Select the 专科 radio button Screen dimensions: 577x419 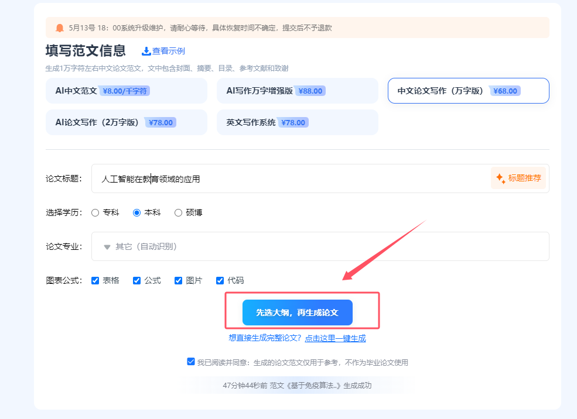[x=95, y=213]
